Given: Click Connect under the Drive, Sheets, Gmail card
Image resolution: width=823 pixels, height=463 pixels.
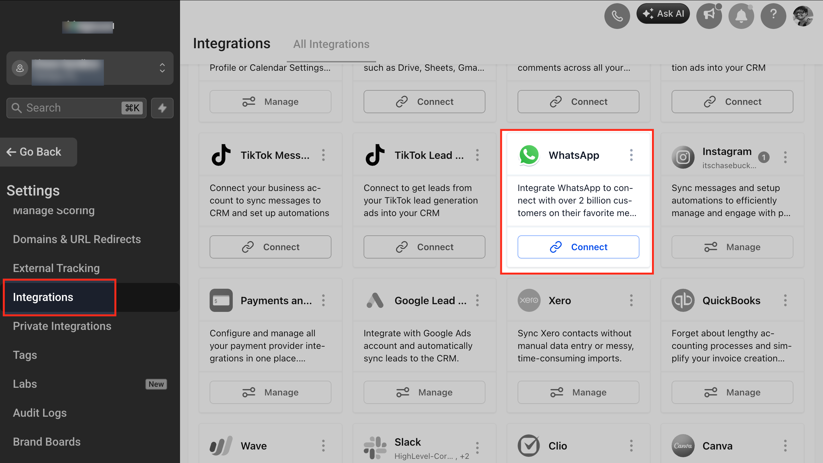Looking at the screenshot, I should [424, 102].
